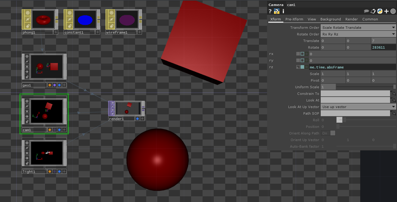Open the operator info 'i' icon
The height and width of the screenshot is (202, 397).
(283, 11)
